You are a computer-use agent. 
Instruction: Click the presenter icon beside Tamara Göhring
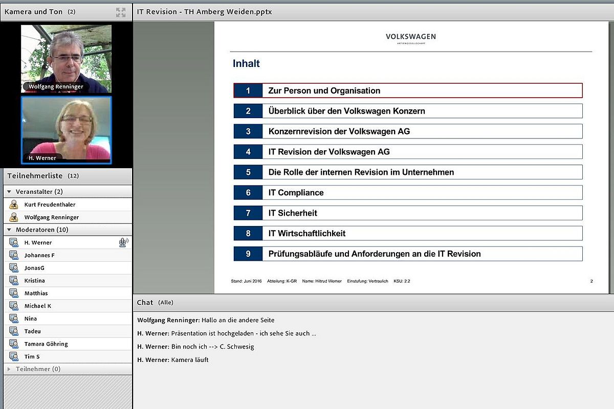click(x=14, y=344)
